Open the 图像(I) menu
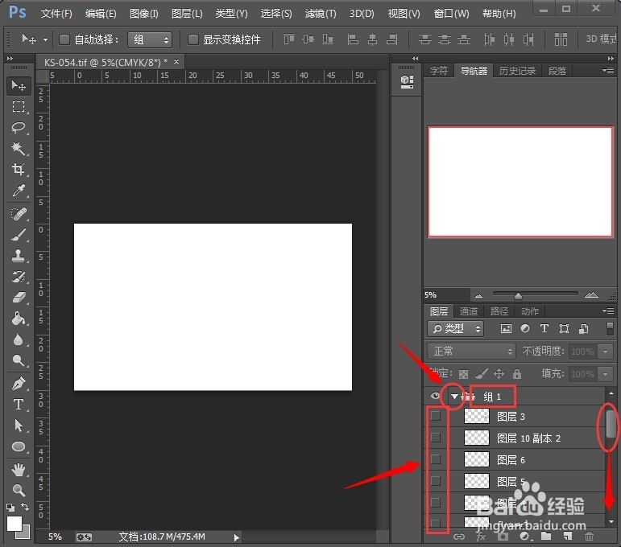The width and height of the screenshot is (621, 547). click(143, 14)
